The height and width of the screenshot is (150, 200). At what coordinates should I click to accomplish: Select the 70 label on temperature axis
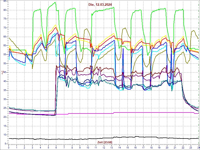click(5, 28)
